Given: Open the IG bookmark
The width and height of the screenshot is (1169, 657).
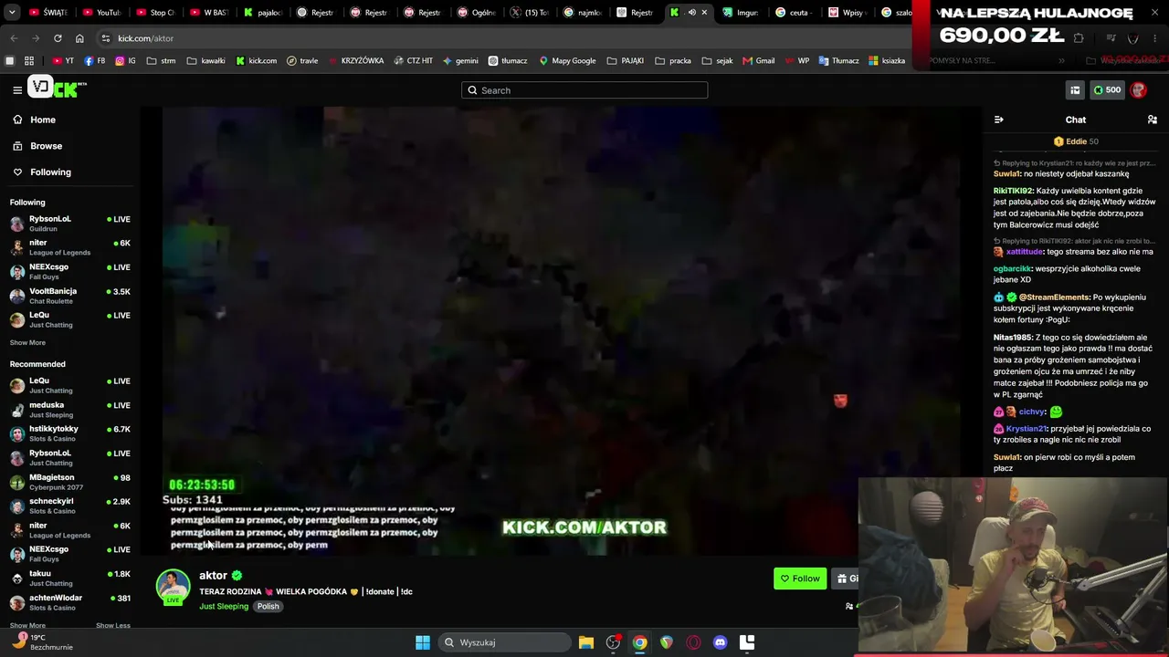Looking at the screenshot, I should click(x=125, y=61).
